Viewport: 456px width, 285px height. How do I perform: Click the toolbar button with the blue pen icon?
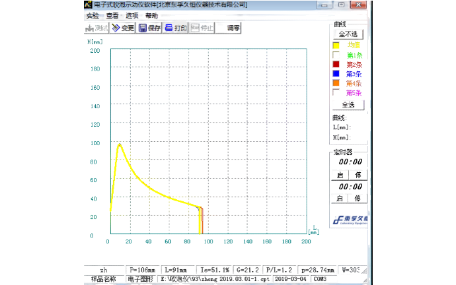pyautogui.click(x=122, y=28)
